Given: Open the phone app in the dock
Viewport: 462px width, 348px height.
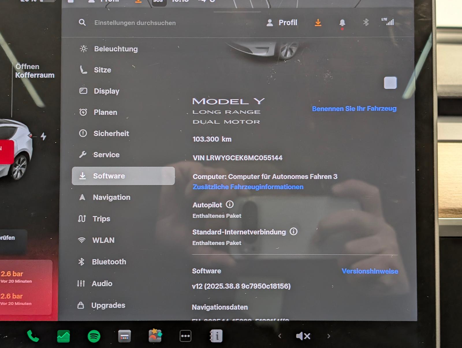Looking at the screenshot, I should tap(33, 336).
